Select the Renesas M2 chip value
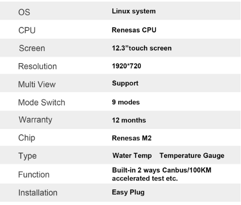Image resolution: width=241 pixels, height=205 pixels. pos(132,138)
